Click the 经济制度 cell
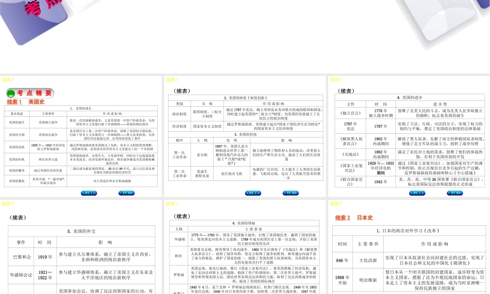 tap(179, 126)
